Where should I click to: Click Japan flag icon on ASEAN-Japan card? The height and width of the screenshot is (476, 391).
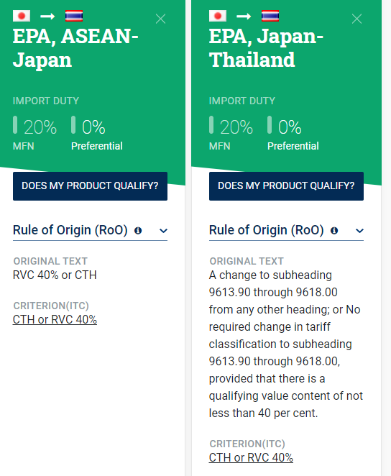[x=22, y=16]
